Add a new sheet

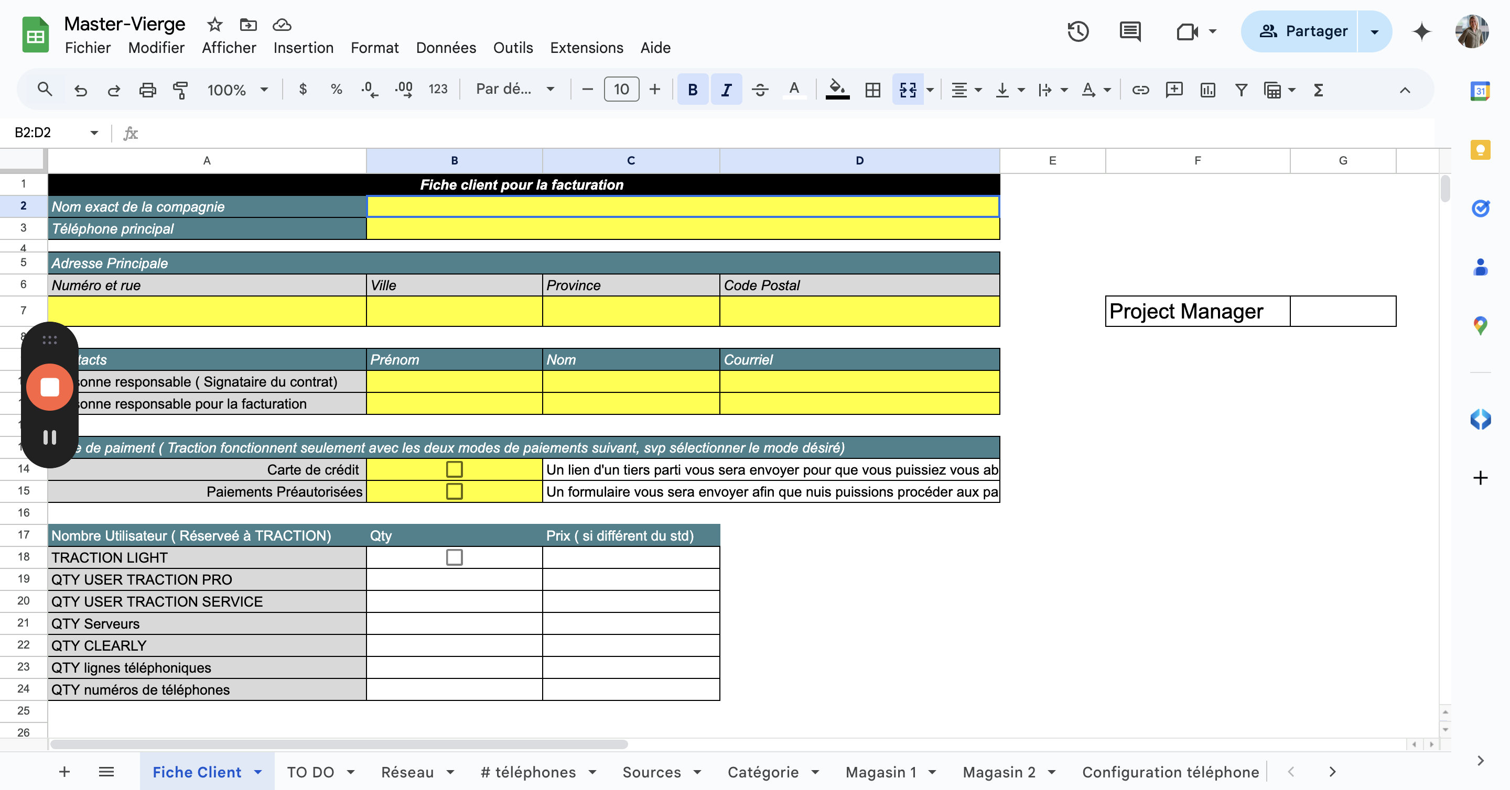[64, 772]
